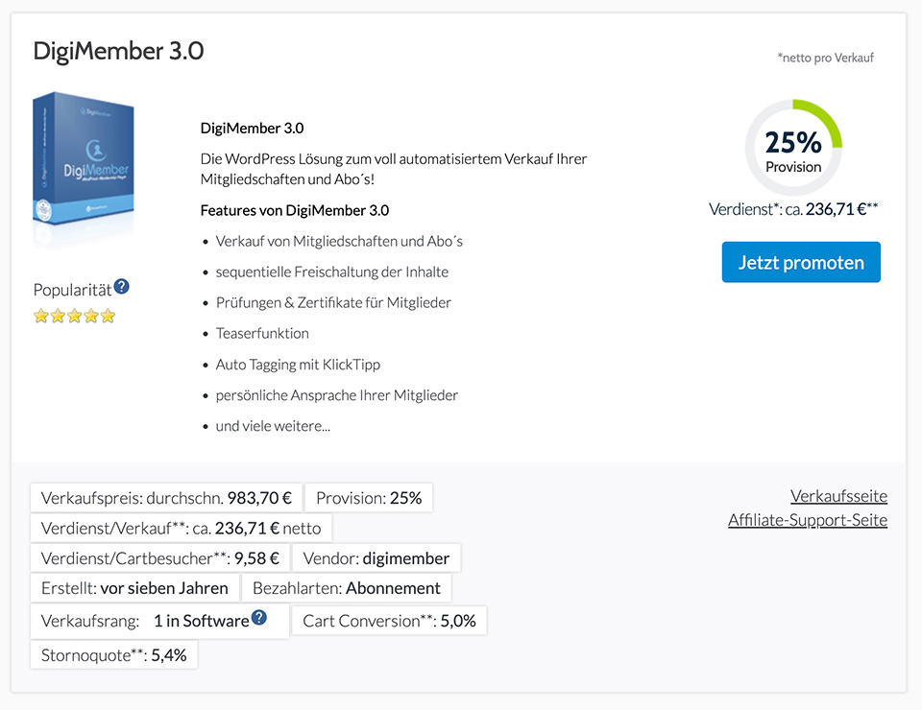Click the und viele weitere... bullet
The image size is (922, 710).
[x=273, y=426]
